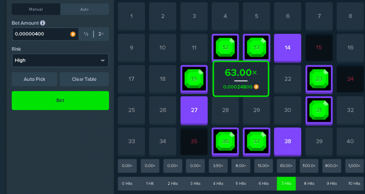Screen dimensions: 365x194
Task: Click the 13.00× payout chip
Action: coord(264,166)
